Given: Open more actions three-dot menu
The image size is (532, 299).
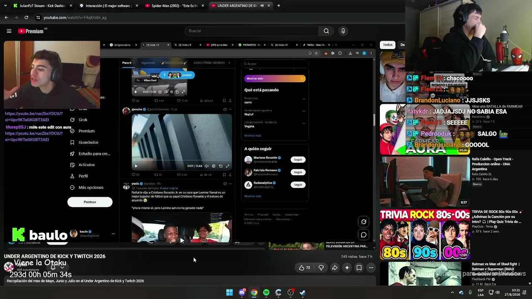Looking at the screenshot, I should tap(371, 268).
